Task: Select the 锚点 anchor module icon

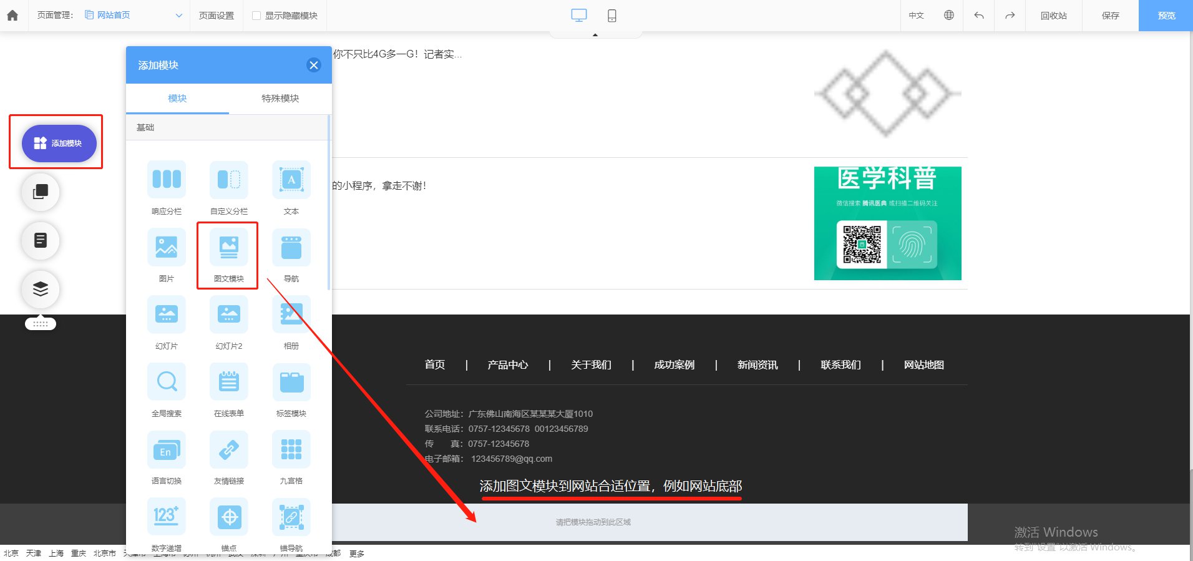Action: 229,517
